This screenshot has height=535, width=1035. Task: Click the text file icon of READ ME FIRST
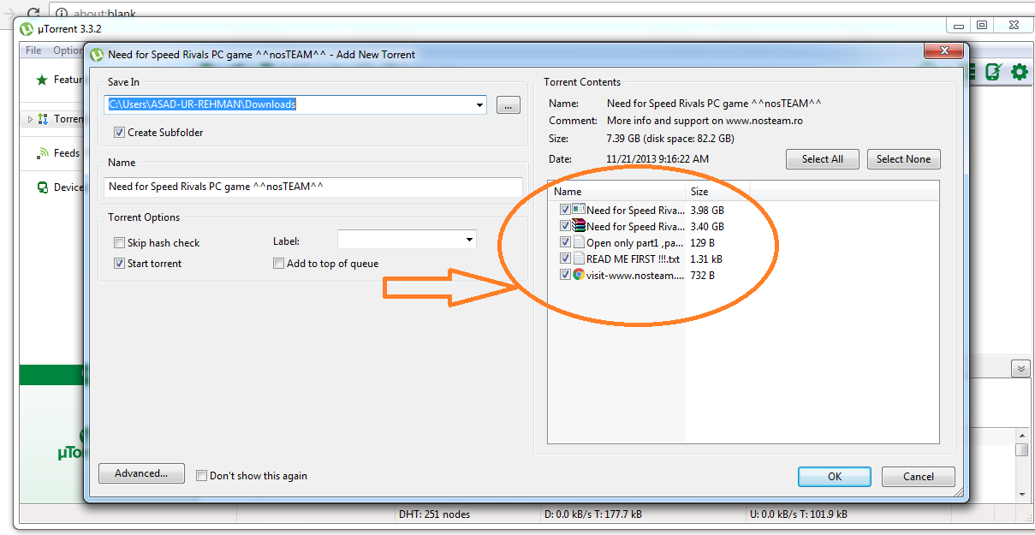[579, 259]
